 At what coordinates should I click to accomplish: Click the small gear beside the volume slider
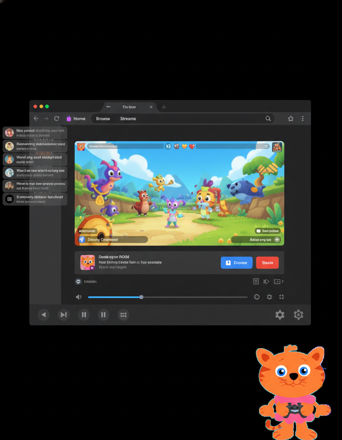point(269,297)
